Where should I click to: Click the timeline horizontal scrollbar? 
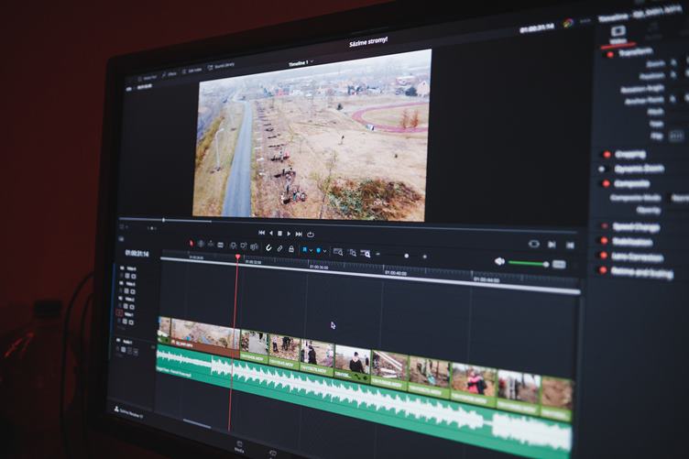(197, 423)
